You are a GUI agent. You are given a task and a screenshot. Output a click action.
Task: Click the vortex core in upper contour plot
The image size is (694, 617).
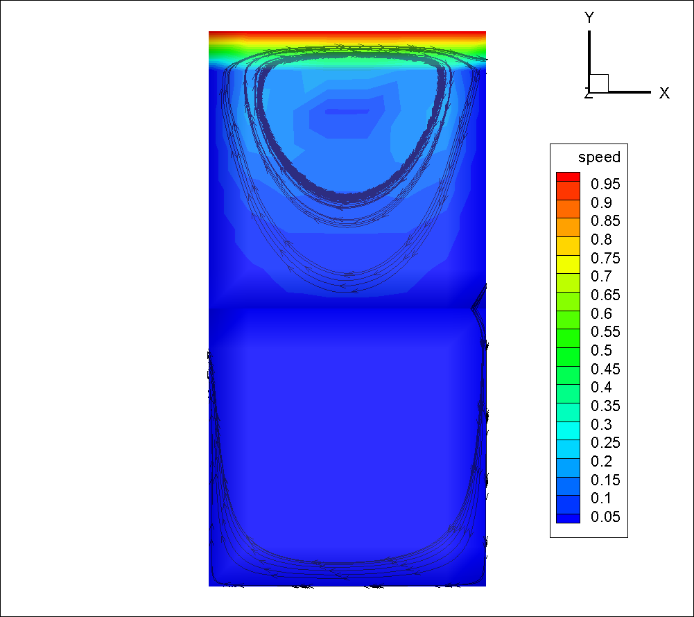coord(347,112)
